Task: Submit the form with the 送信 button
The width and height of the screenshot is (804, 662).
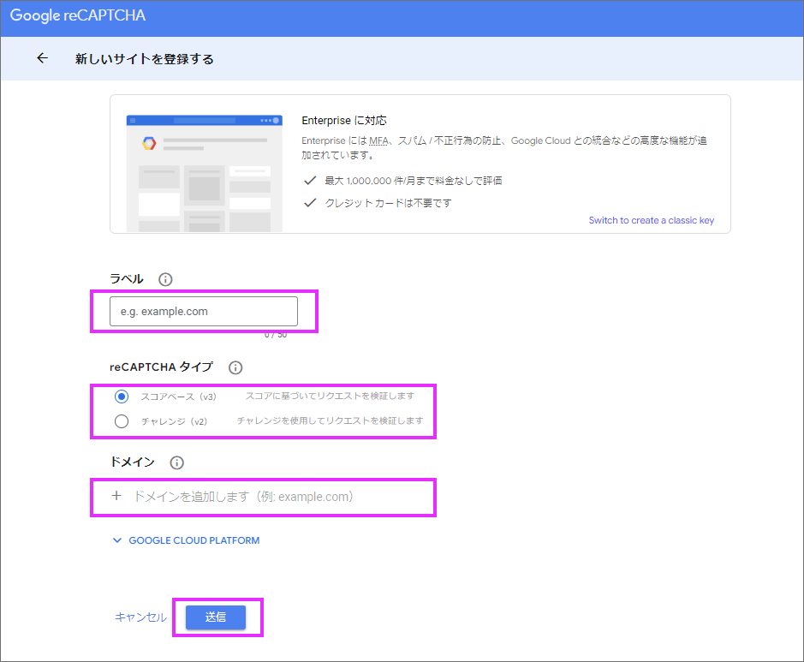Action: [x=216, y=617]
